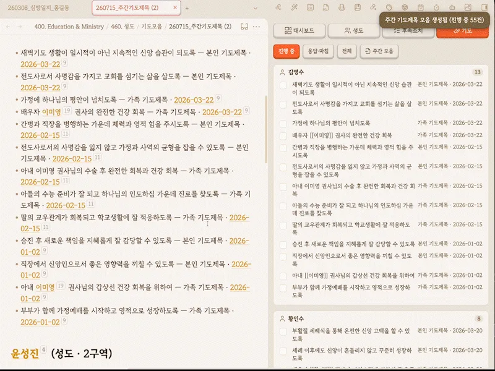Viewport: 495px width, 371px height.
Task: Click the stopwatch timer icon
Action: click(x=436, y=7)
